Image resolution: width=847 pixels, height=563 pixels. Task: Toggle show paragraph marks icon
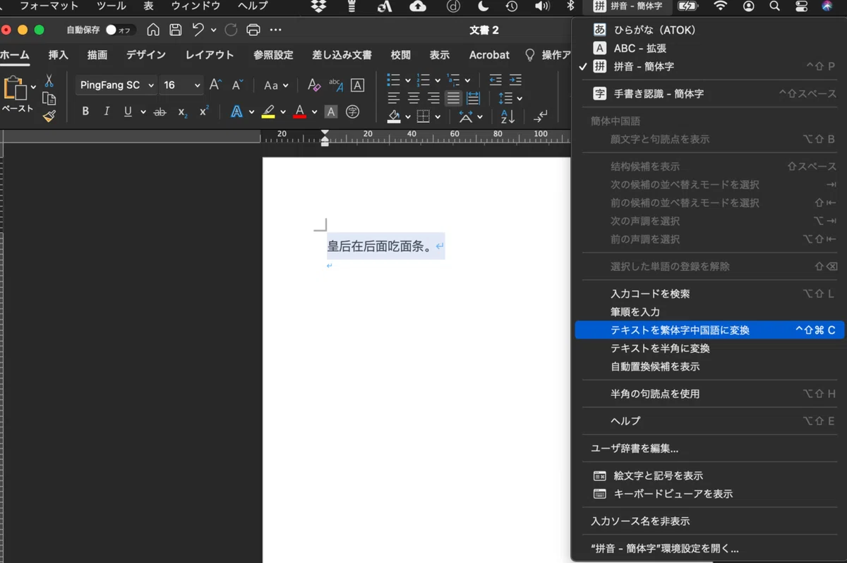coord(541,116)
